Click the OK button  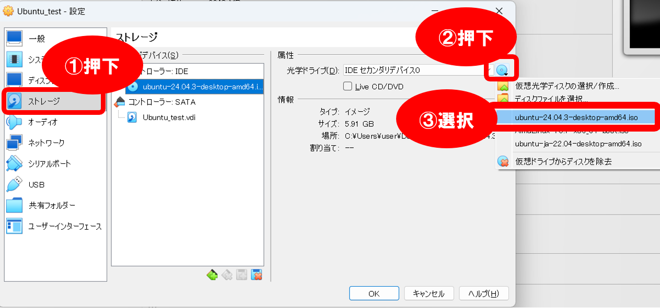click(x=374, y=293)
